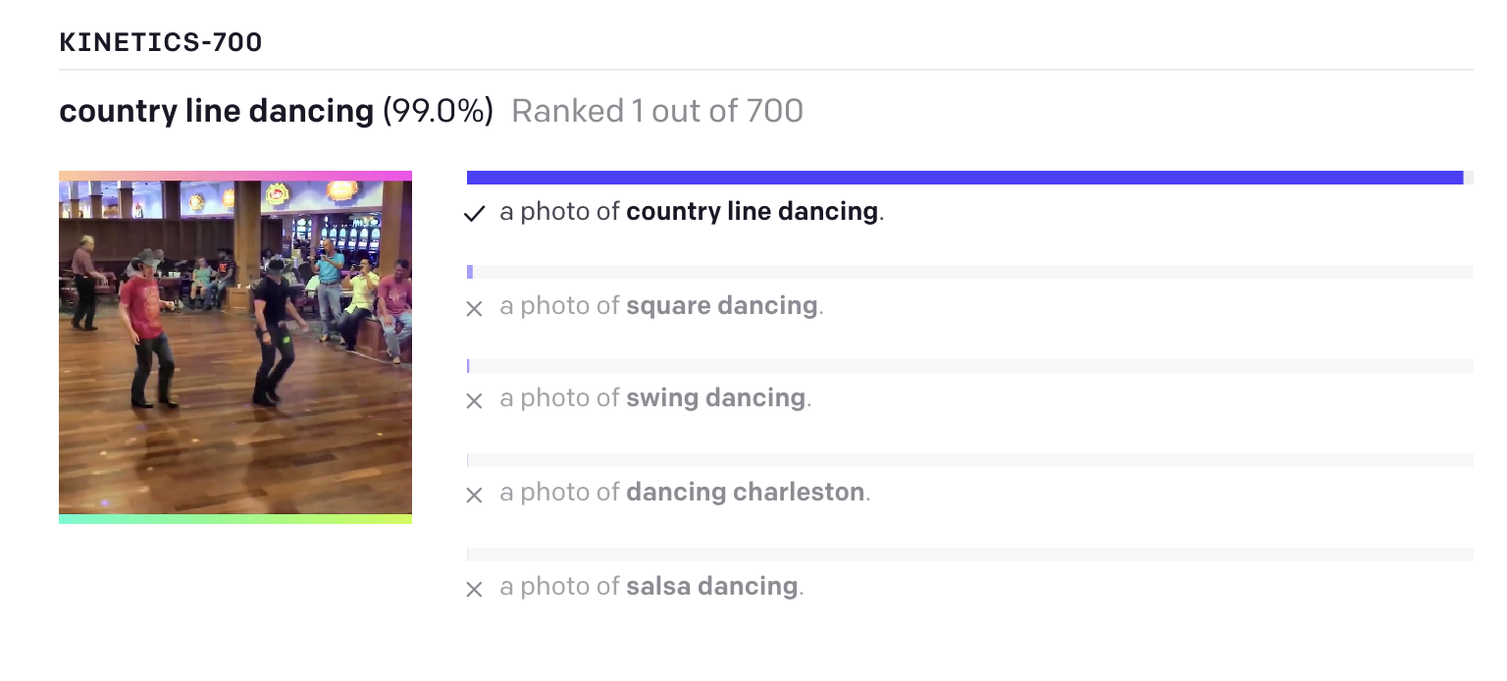Click the X icon beside dancing charleston
1507x681 pixels.
(x=475, y=495)
